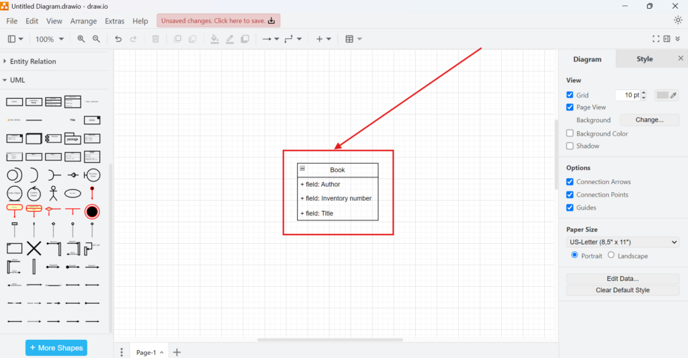Click the Edit Data button
The width and height of the screenshot is (688, 358).
(622, 278)
